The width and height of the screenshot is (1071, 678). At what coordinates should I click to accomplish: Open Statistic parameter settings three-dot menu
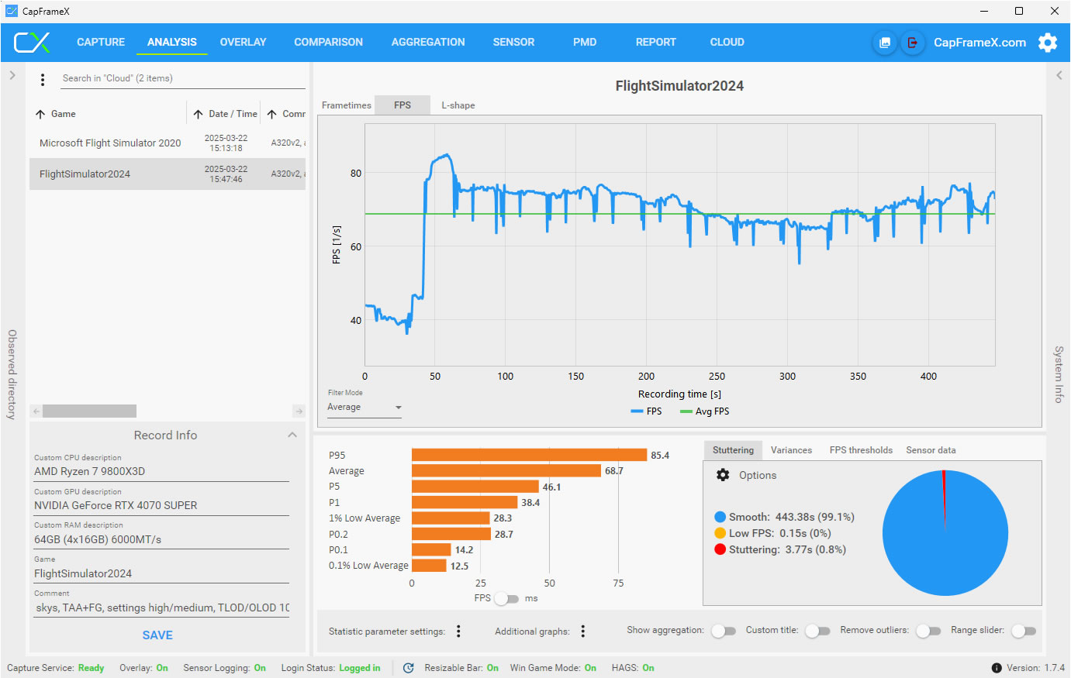458,632
